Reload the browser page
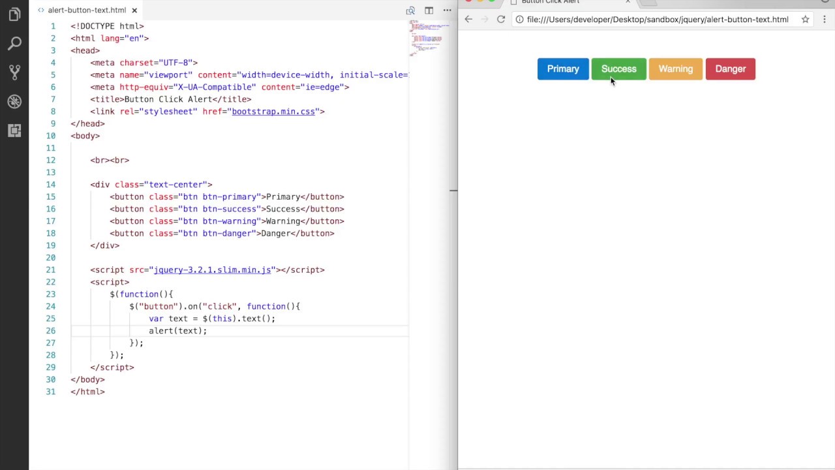Viewport: 835px width, 470px height. [501, 20]
